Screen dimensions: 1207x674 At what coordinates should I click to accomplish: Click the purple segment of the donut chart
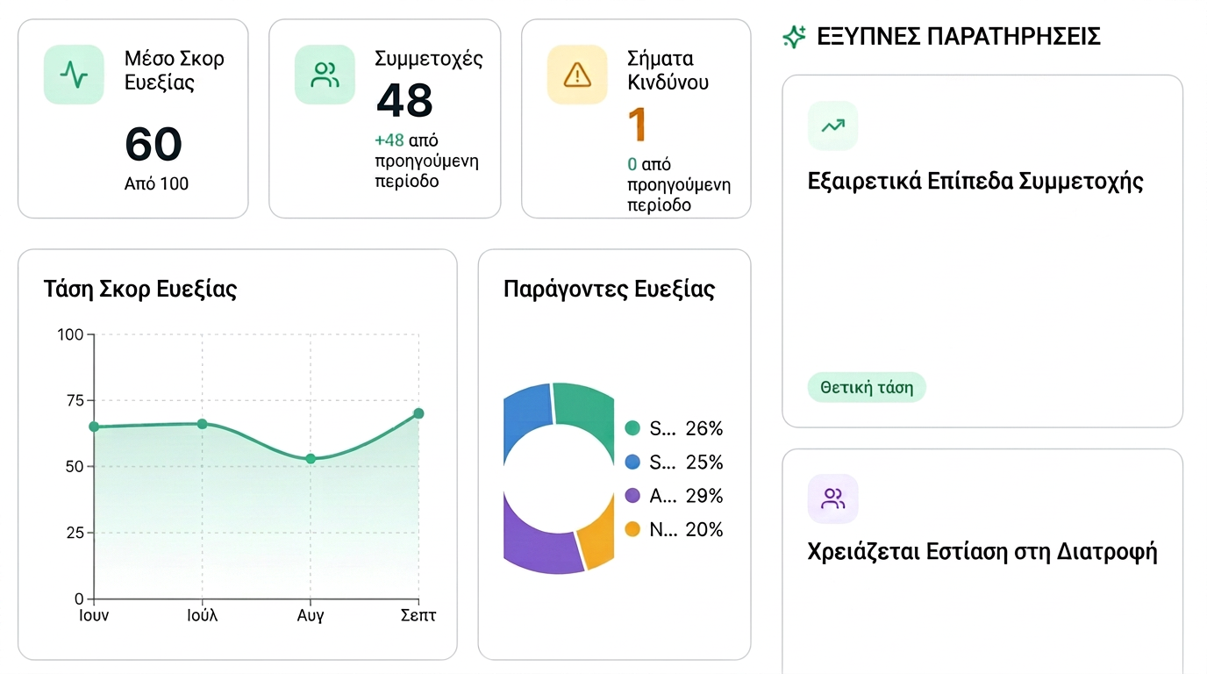(537, 544)
